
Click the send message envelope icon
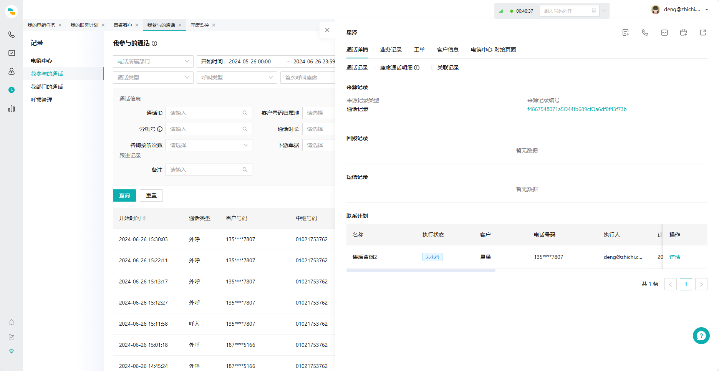[664, 33]
